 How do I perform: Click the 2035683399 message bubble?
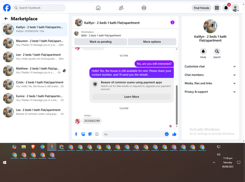[92, 121]
